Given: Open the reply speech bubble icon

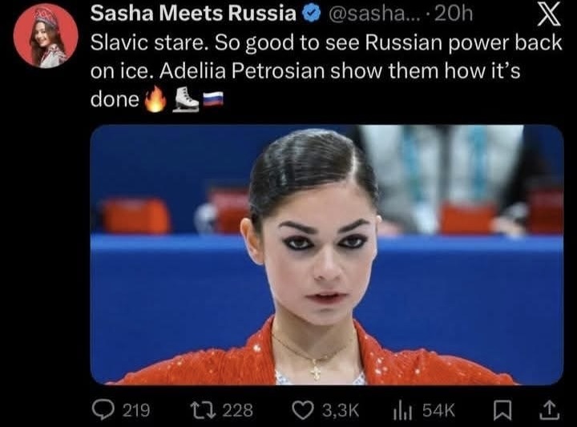Looking at the screenshot, I should [x=103, y=409].
